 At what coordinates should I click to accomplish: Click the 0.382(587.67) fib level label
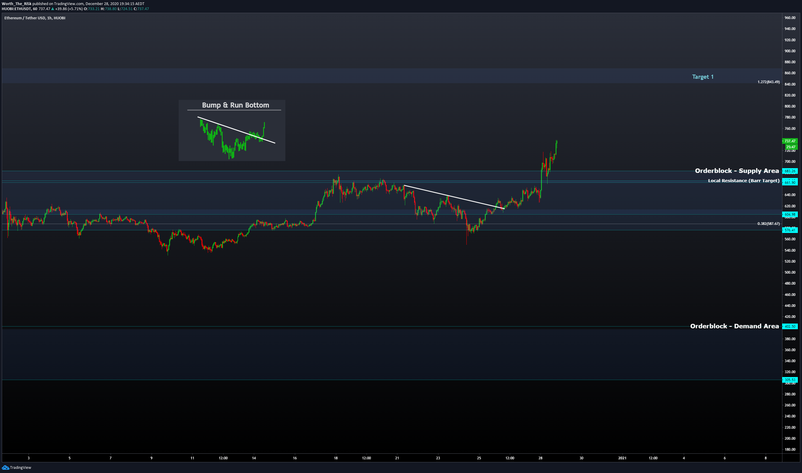tap(768, 224)
